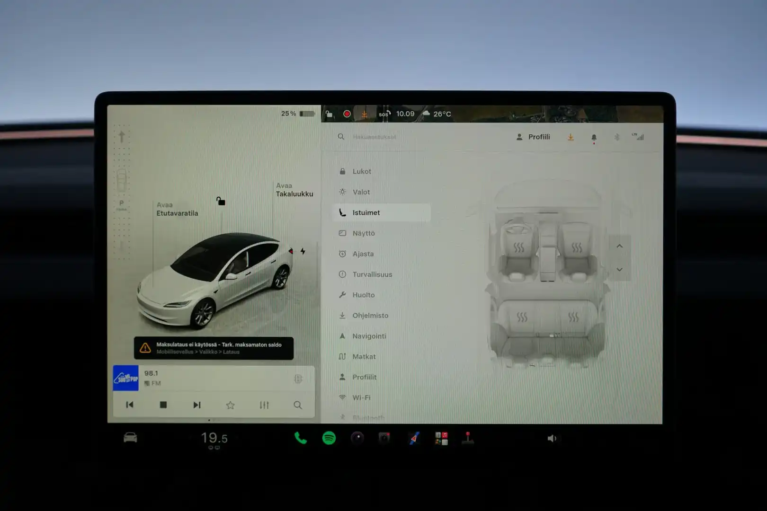Open the Takaluukku rear trunk
This screenshot has width=767, height=511.
pos(294,190)
